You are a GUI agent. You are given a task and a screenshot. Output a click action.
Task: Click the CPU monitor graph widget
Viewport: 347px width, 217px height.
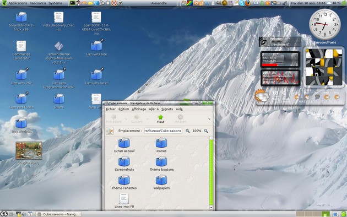(280, 78)
